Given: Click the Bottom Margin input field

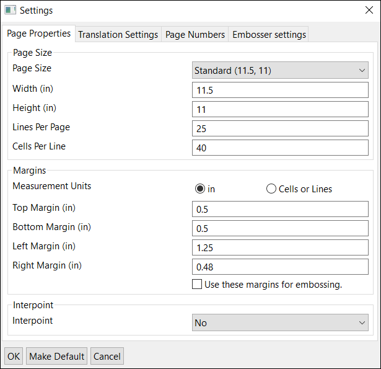Looking at the screenshot, I should click(x=280, y=228).
